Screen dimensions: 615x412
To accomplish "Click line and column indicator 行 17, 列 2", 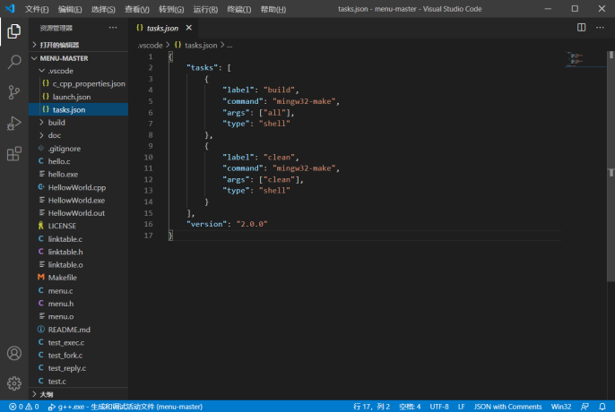I will 371,407.
